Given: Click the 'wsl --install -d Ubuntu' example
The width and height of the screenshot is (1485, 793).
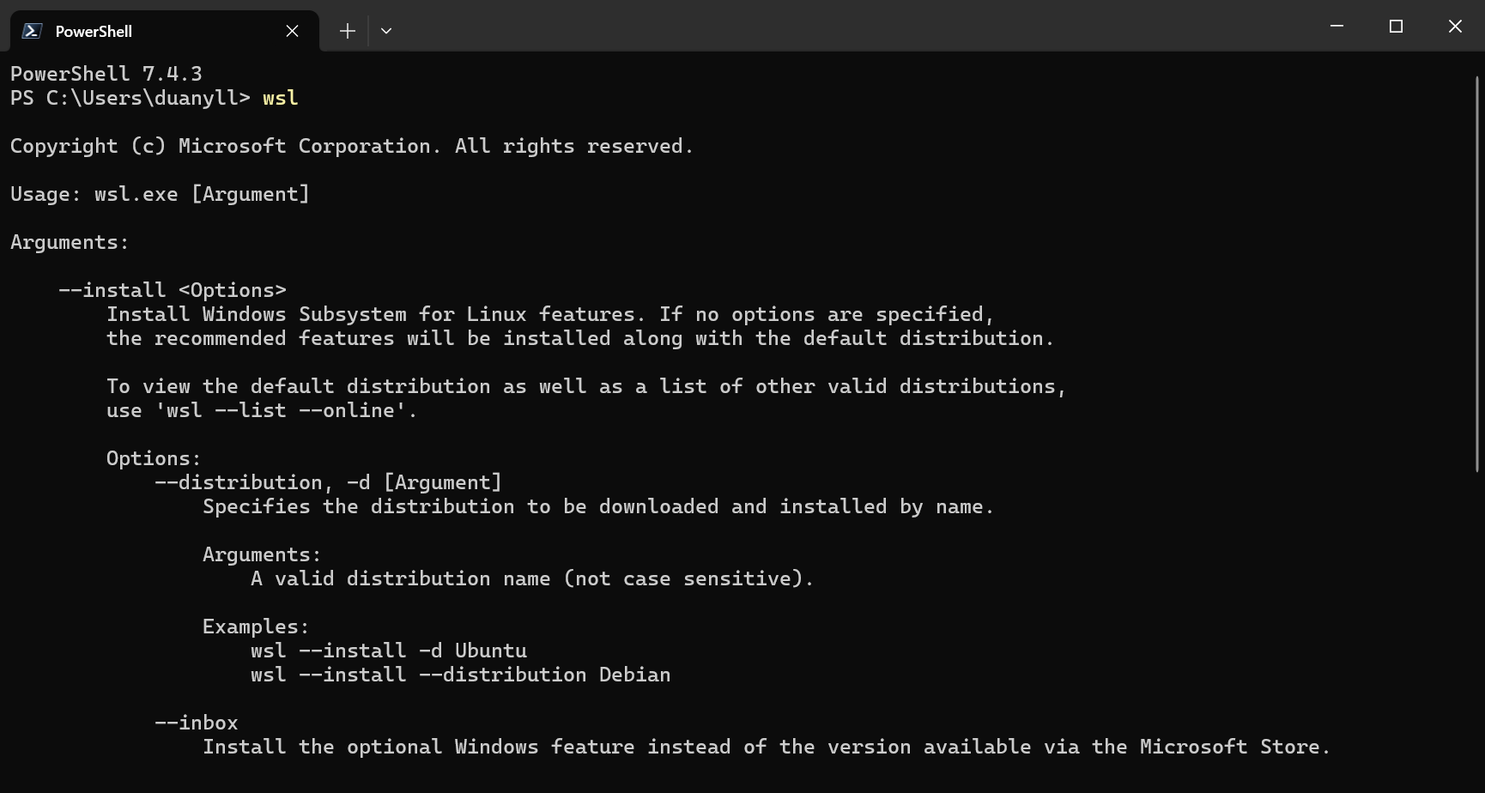Looking at the screenshot, I should (x=388, y=651).
